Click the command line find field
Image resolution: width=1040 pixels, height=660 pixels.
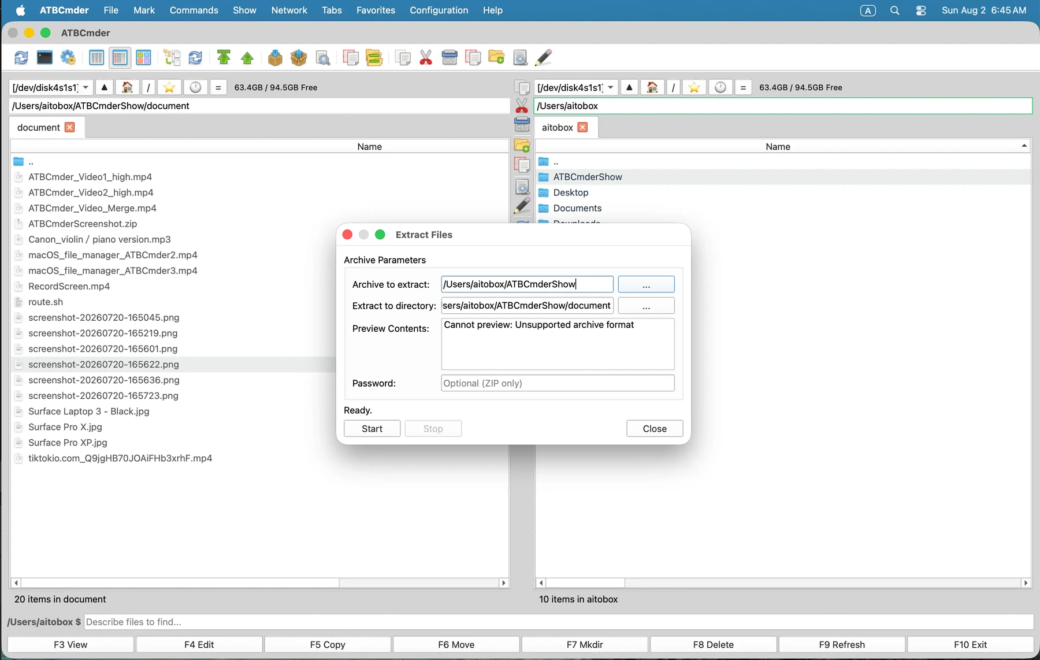(559, 622)
